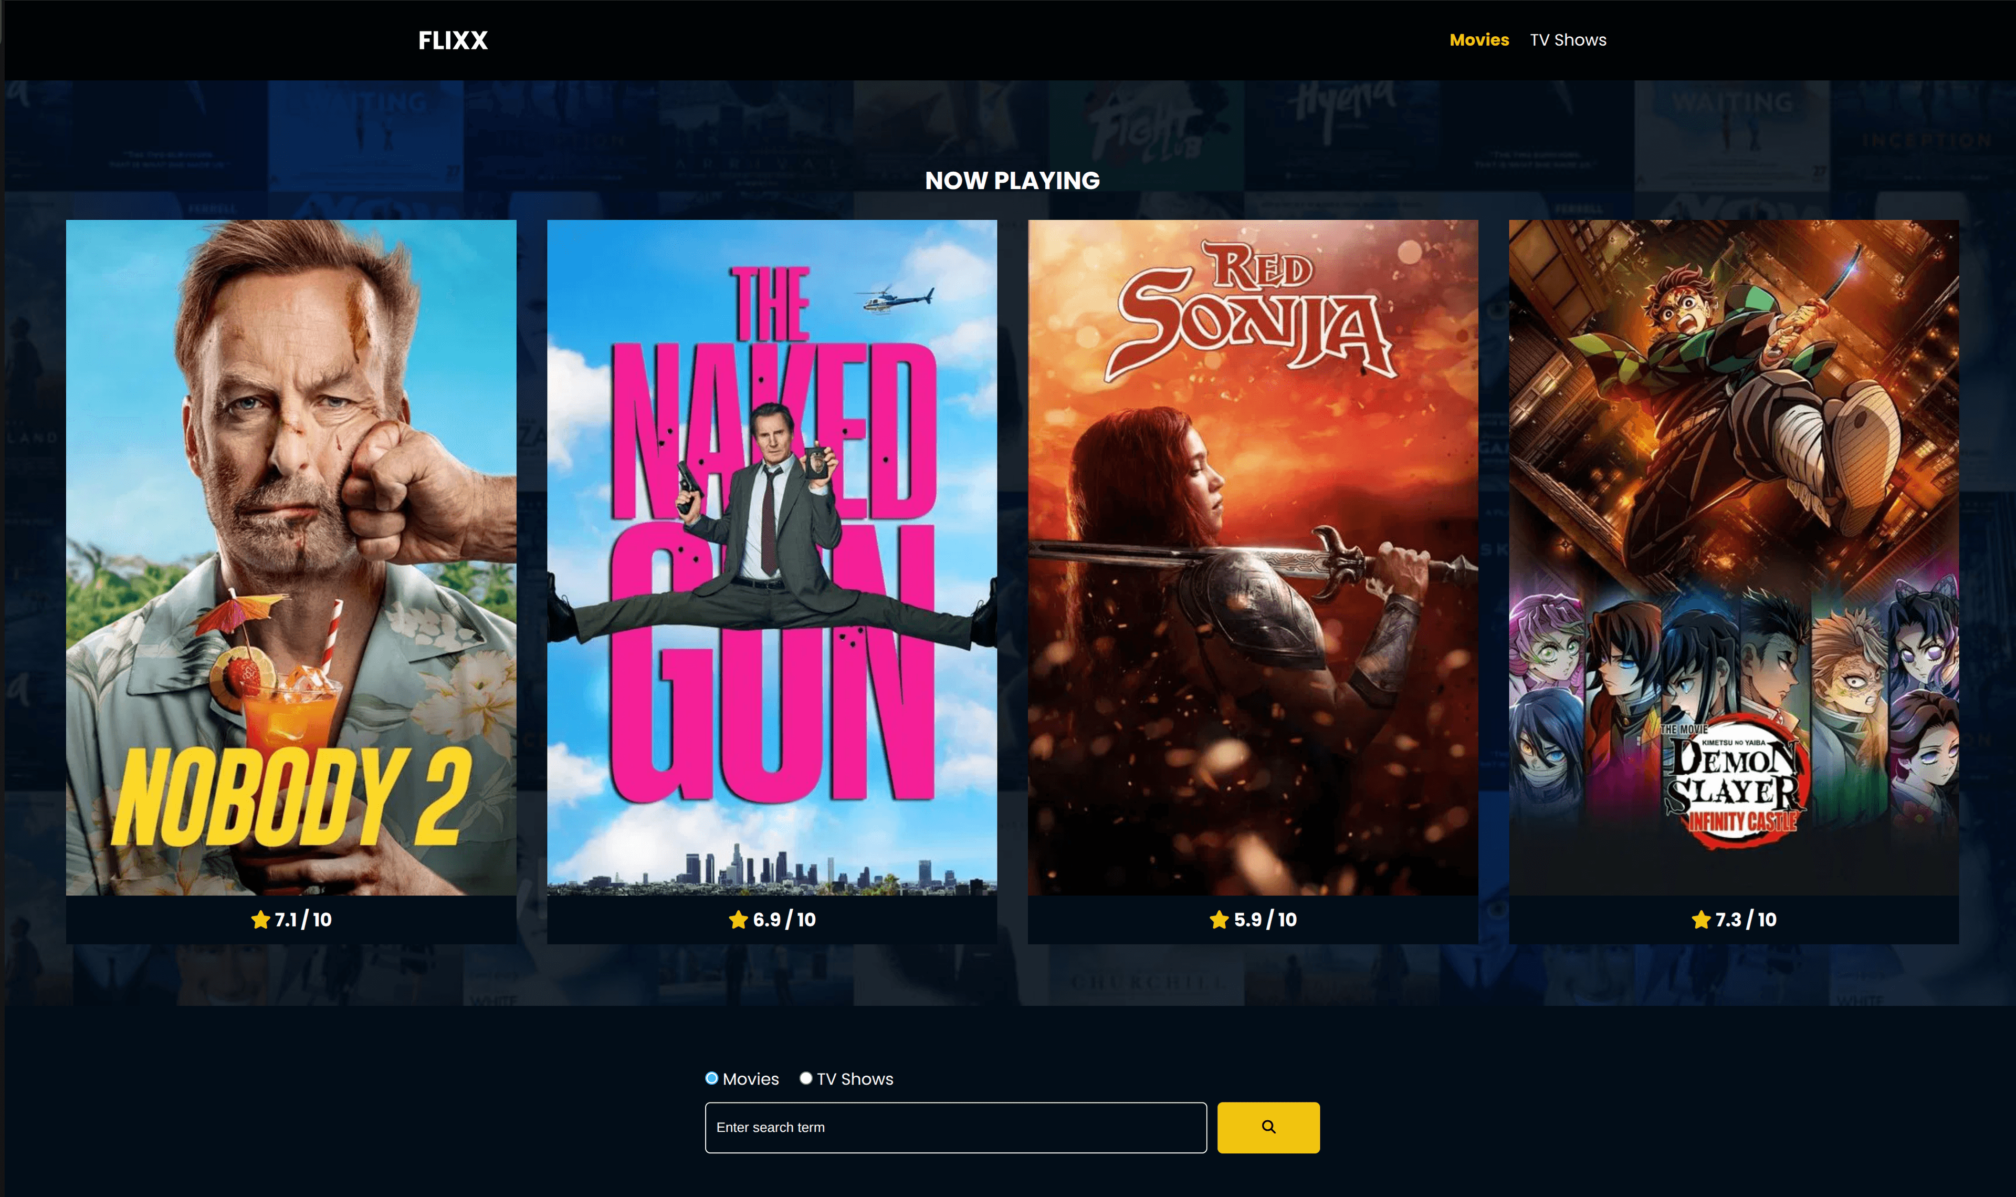2016x1197 pixels.
Task: Select the Movies radio button
Action: click(x=711, y=1078)
